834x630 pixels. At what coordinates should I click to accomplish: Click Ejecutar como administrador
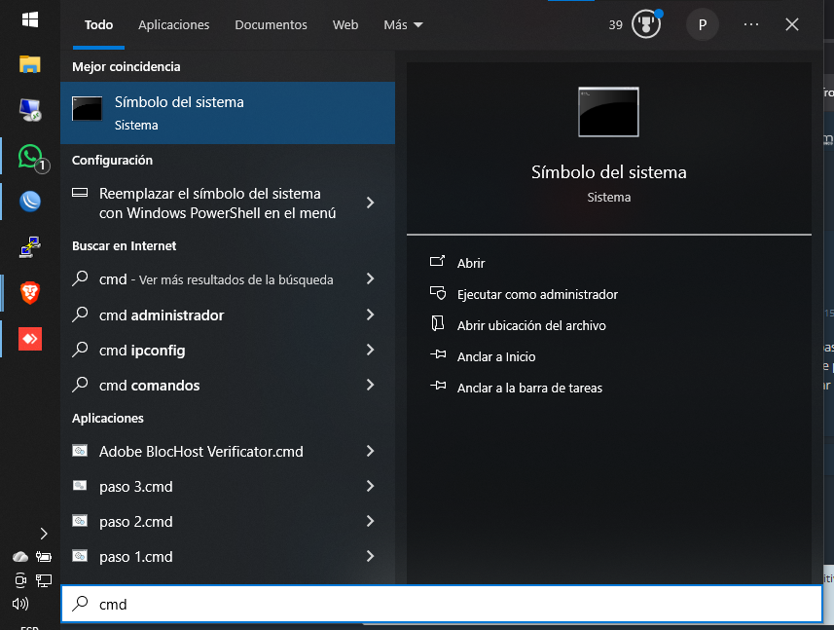pyautogui.click(x=537, y=294)
